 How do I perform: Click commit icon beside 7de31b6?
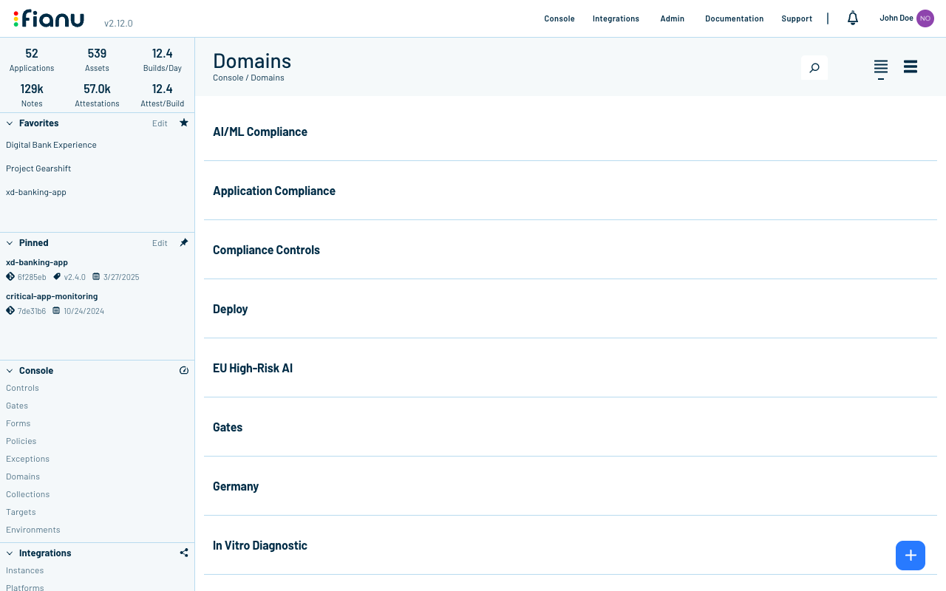10,310
